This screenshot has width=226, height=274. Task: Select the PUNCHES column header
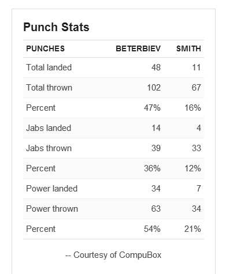pyautogui.click(x=46, y=48)
